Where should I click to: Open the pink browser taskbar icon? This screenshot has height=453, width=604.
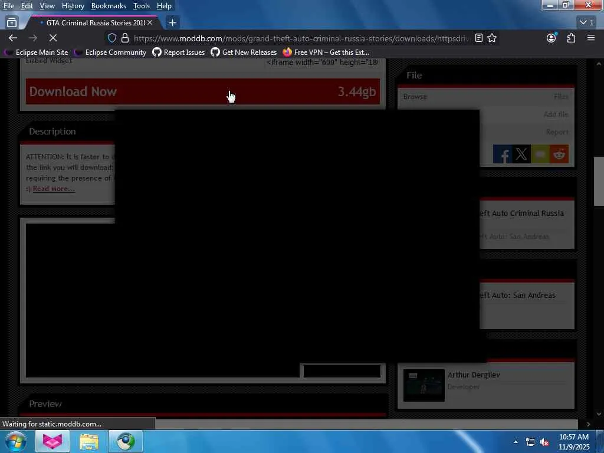(52, 441)
